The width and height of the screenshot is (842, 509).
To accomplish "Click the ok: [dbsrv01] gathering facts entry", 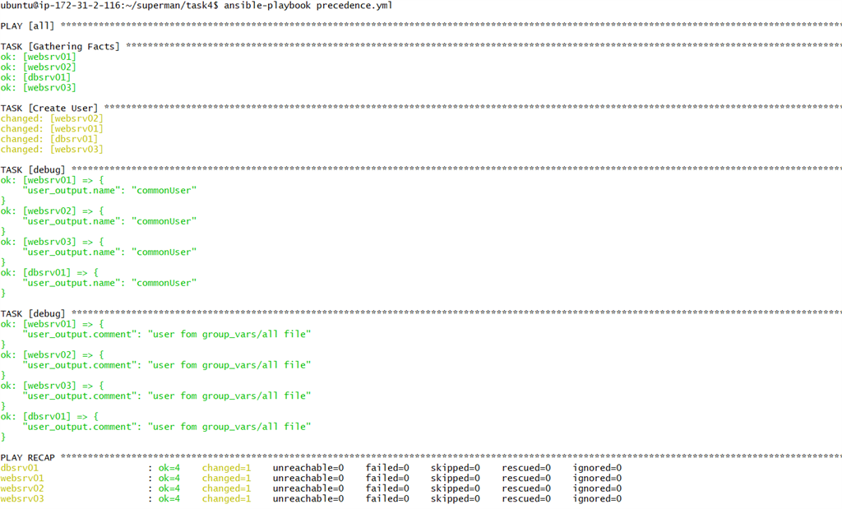I will [35, 76].
